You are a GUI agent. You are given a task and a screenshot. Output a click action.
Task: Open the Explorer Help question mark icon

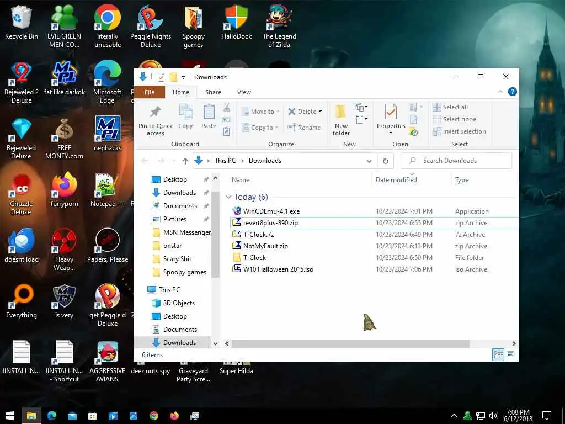tap(513, 92)
